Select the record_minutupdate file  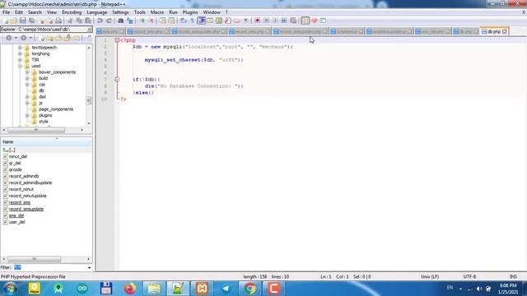27,196
